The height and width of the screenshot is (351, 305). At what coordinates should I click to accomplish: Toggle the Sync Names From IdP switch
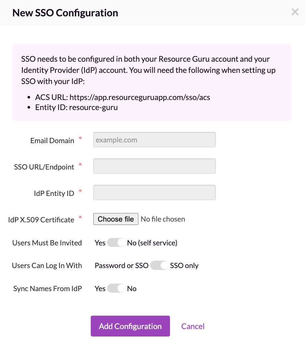coord(116,289)
